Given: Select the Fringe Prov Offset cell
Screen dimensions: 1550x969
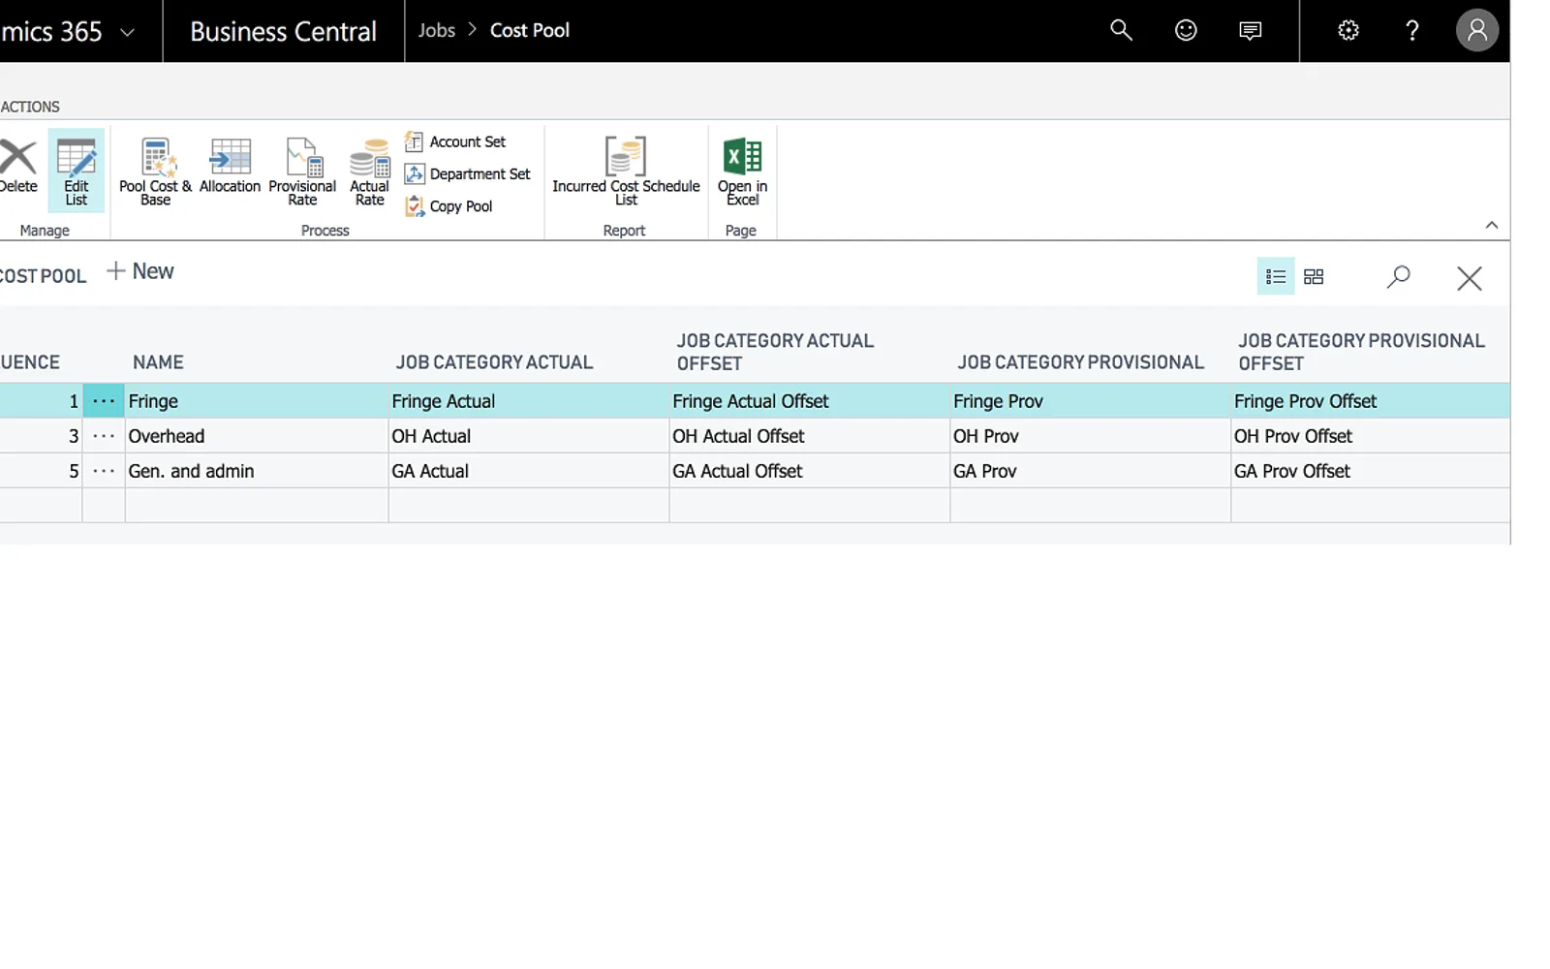Looking at the screenshot, I should click(x=1371, y=401).
